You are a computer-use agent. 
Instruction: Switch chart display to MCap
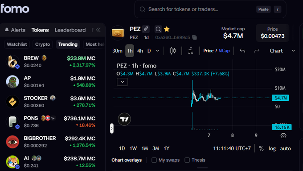point(224,51)
